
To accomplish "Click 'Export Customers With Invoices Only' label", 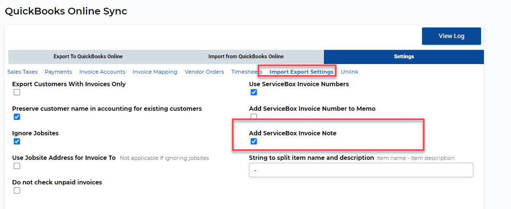I will click(x=69, y=84).
